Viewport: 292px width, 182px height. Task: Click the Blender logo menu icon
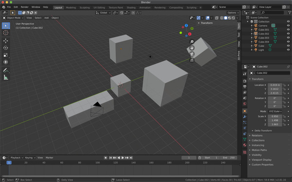3,7
